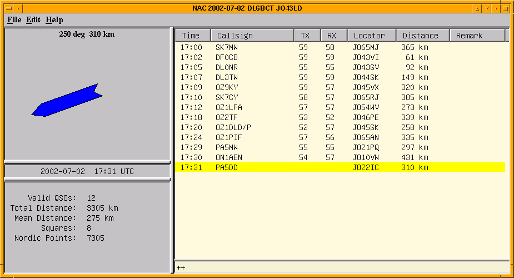The width and height of the screenshot is (514, 278).
Task: Open the Help menu
Action: tap(54, 19)
